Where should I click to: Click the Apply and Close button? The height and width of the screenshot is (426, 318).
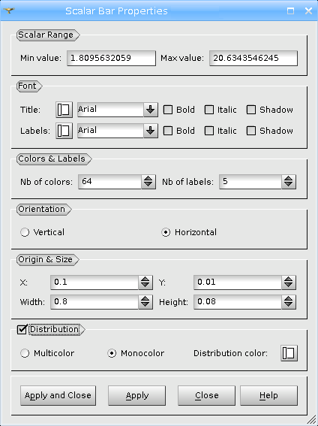[x=58, y=395]
